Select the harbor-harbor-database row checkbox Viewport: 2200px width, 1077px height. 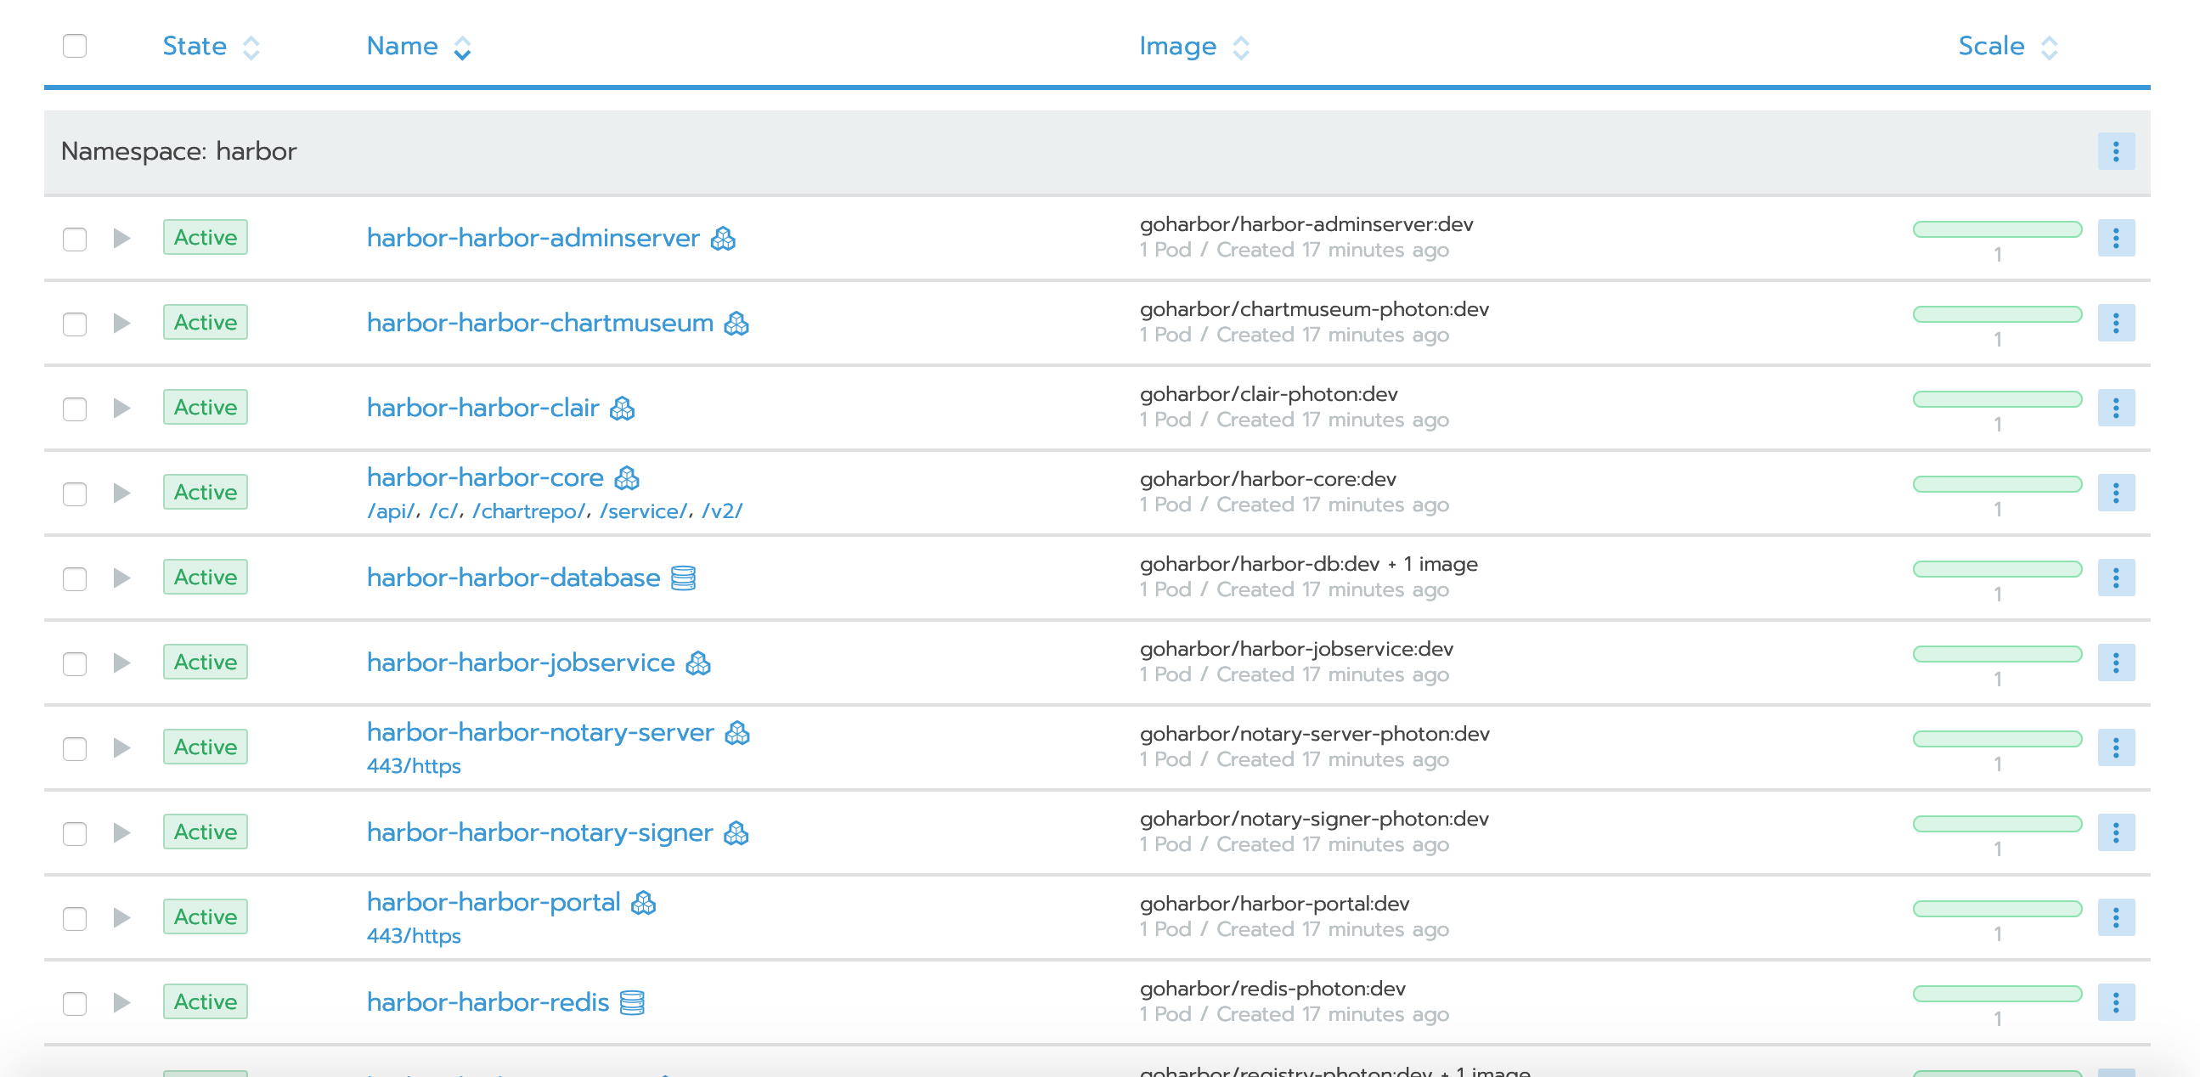[75, 579]
